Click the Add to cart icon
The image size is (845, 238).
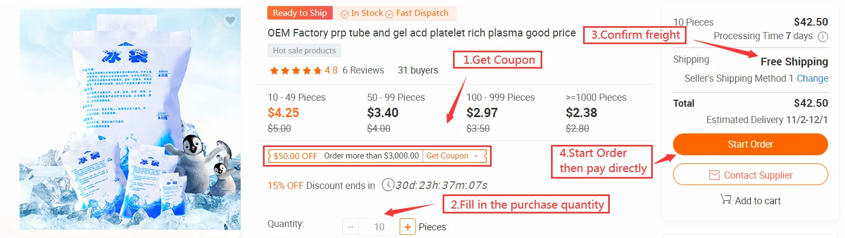726,199
